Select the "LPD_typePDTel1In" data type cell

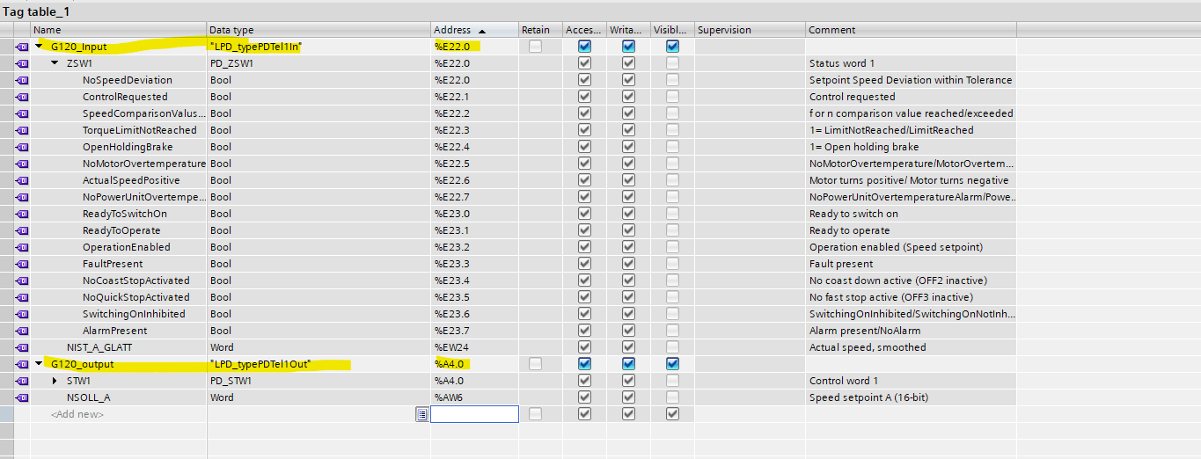click(x=319, y=47)
